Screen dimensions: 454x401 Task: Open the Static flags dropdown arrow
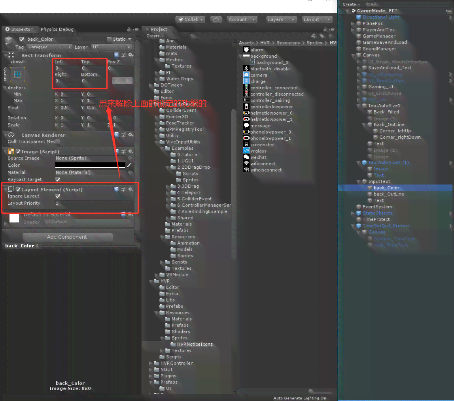(x=130, y=39)
